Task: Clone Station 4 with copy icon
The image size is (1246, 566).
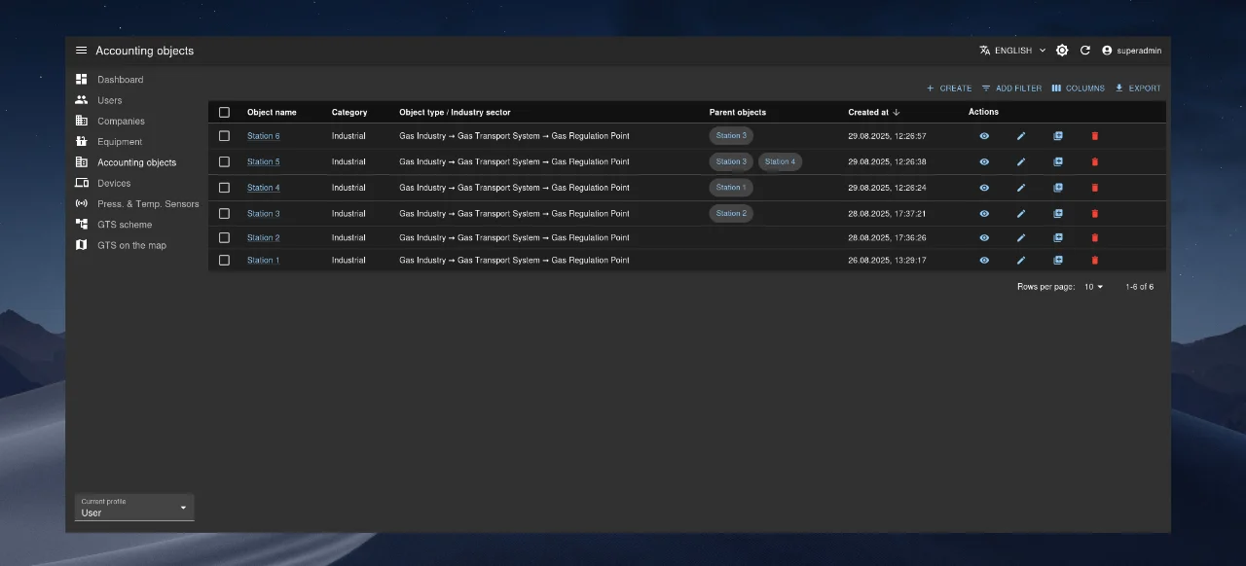Action: [x=1058, y=188]
